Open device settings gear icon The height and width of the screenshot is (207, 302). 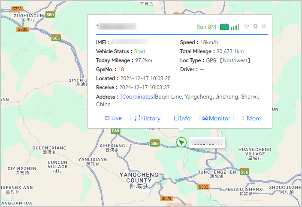(255, 27)
